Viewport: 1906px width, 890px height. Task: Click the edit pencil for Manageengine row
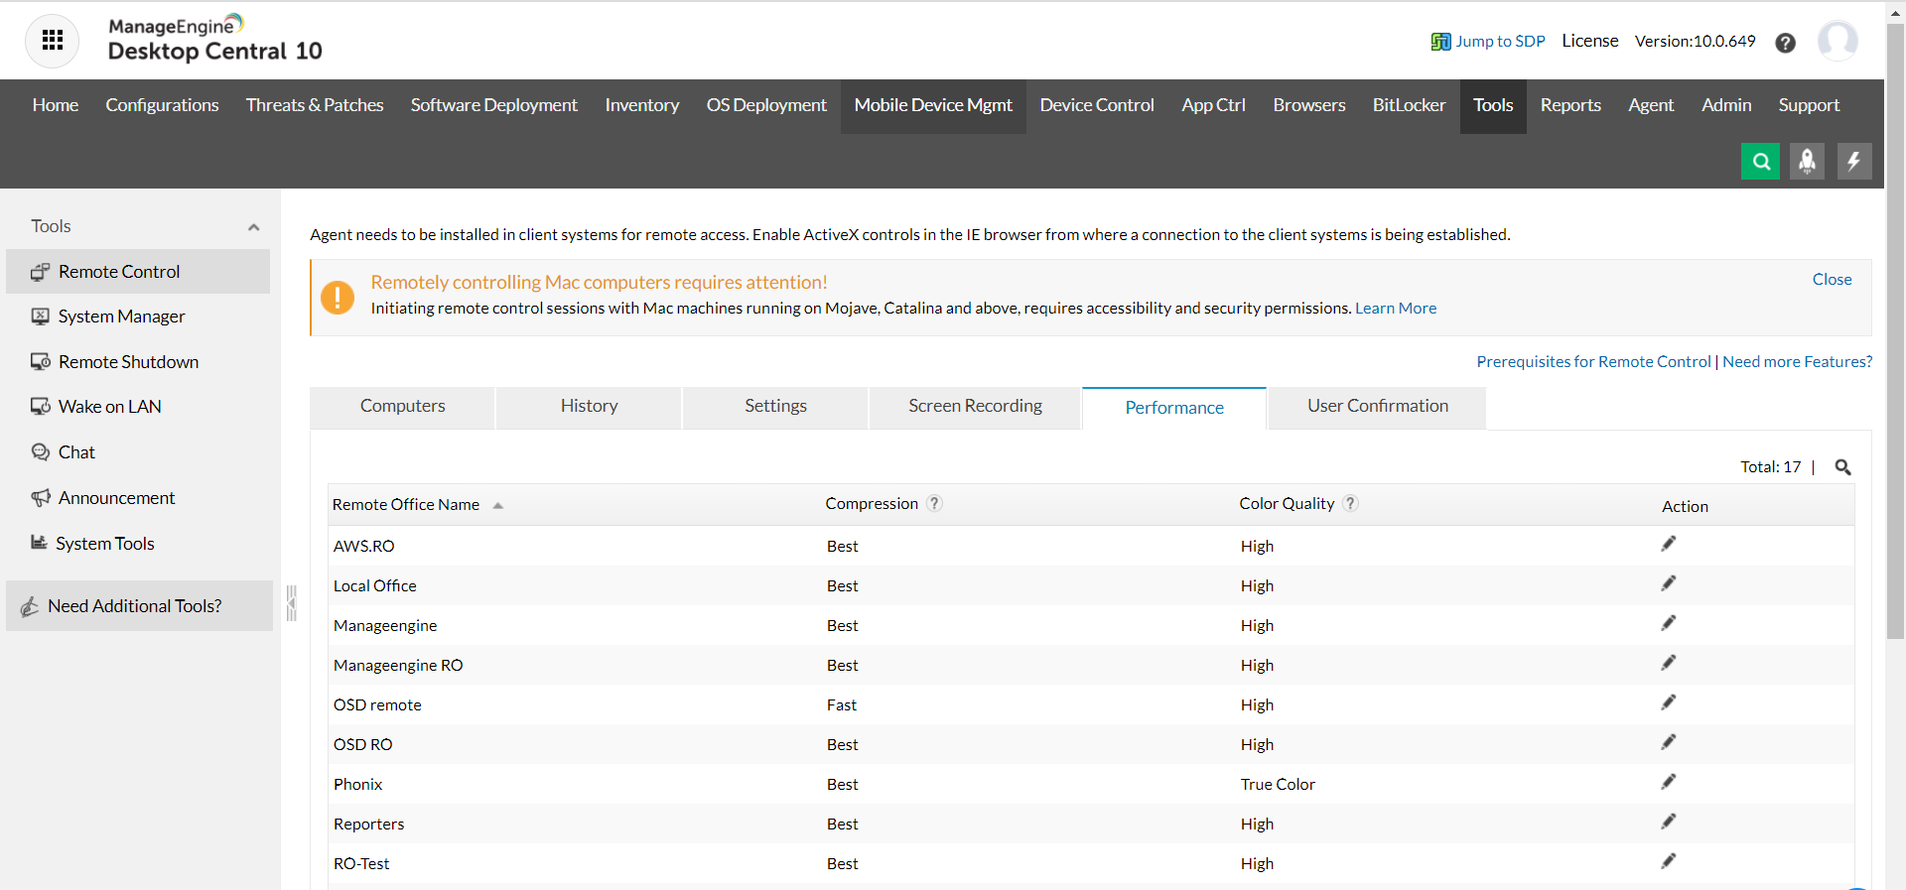tap(1668, 623)
